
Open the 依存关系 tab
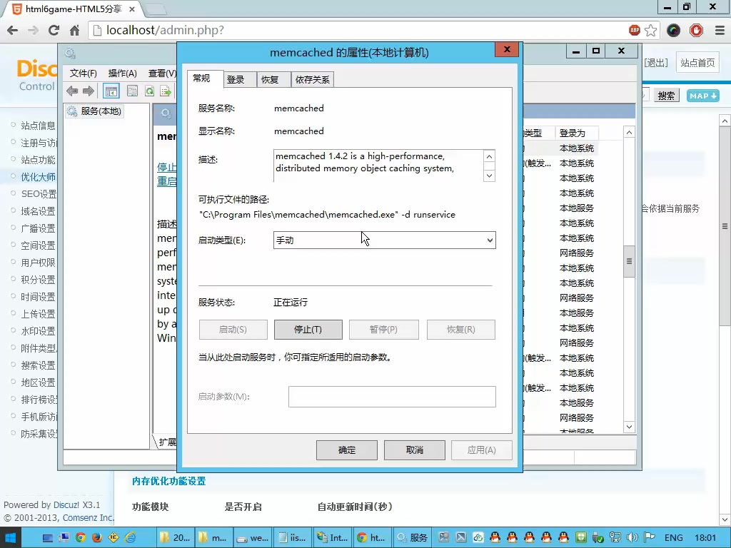point(313,80)
